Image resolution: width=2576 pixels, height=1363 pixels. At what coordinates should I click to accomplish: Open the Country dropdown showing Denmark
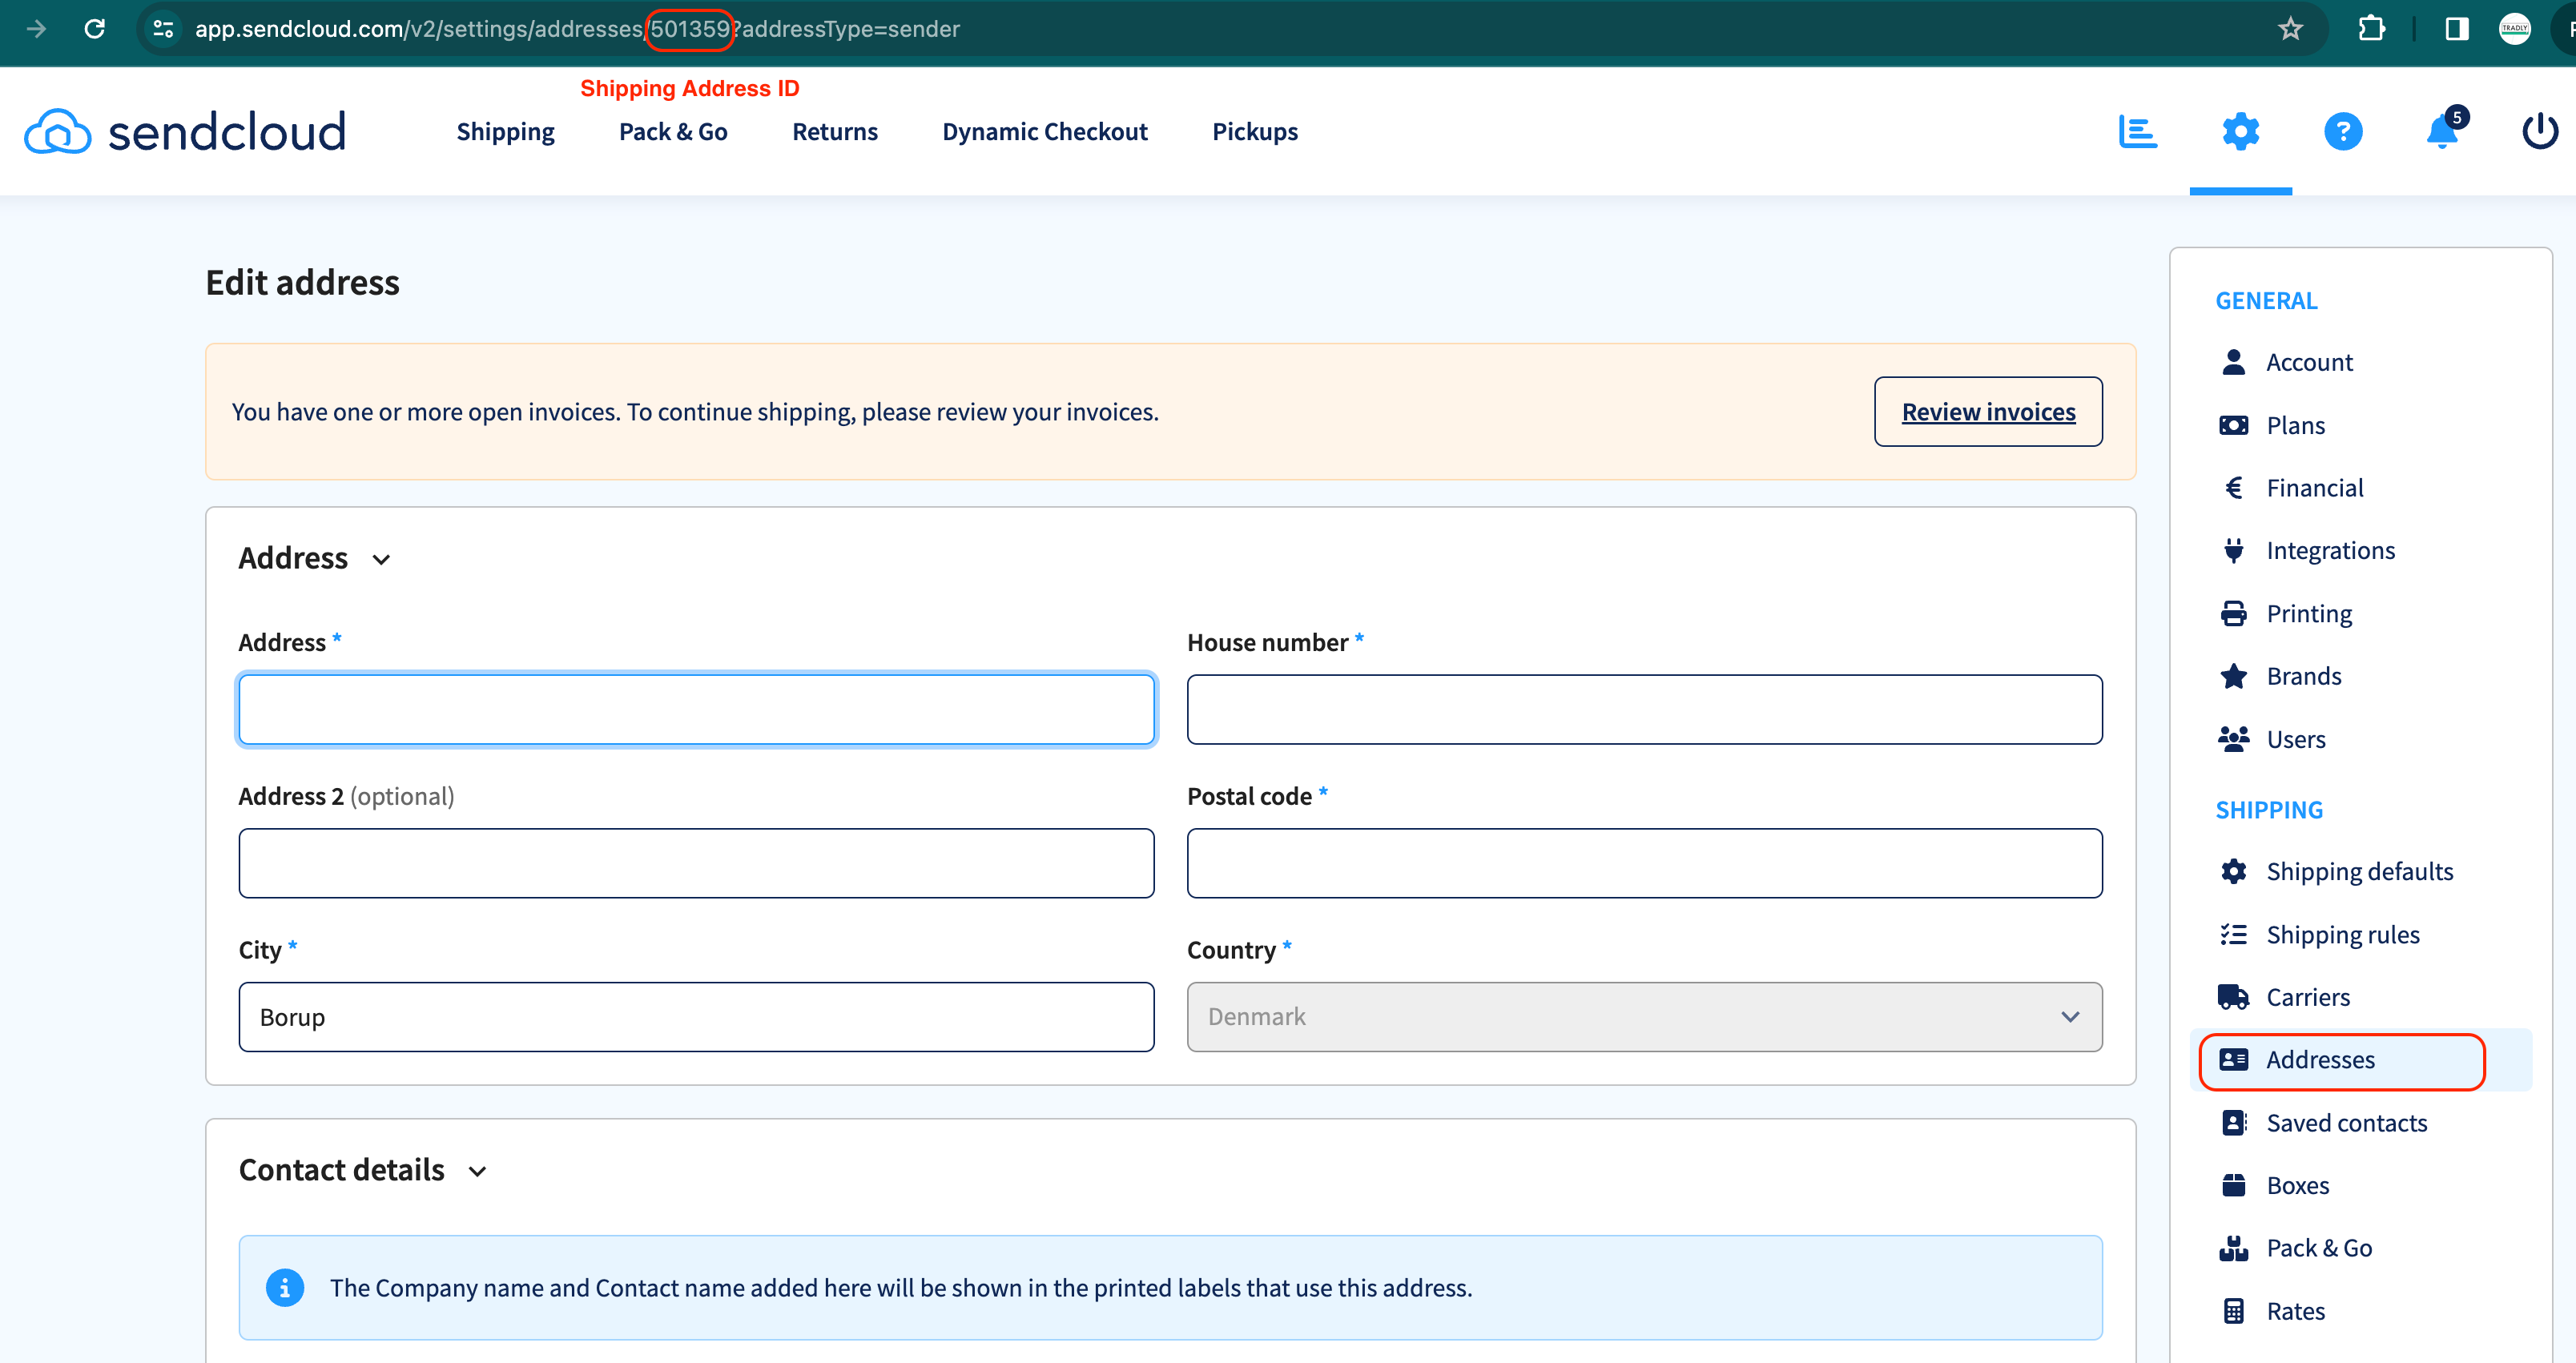(x=1643, y=1016)
